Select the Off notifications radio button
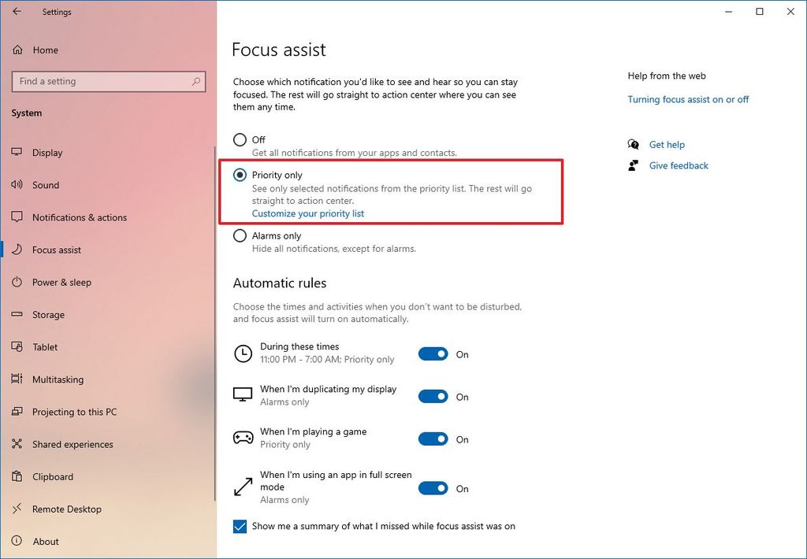Image resolution: width=807 pixels, height=559 pixels. point(240,139)
